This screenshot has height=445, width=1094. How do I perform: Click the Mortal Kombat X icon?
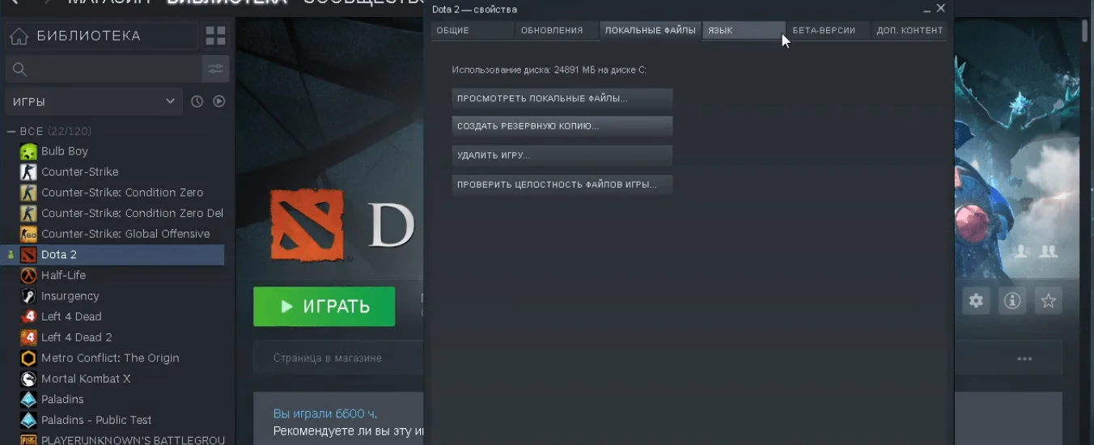pos(28,379)
